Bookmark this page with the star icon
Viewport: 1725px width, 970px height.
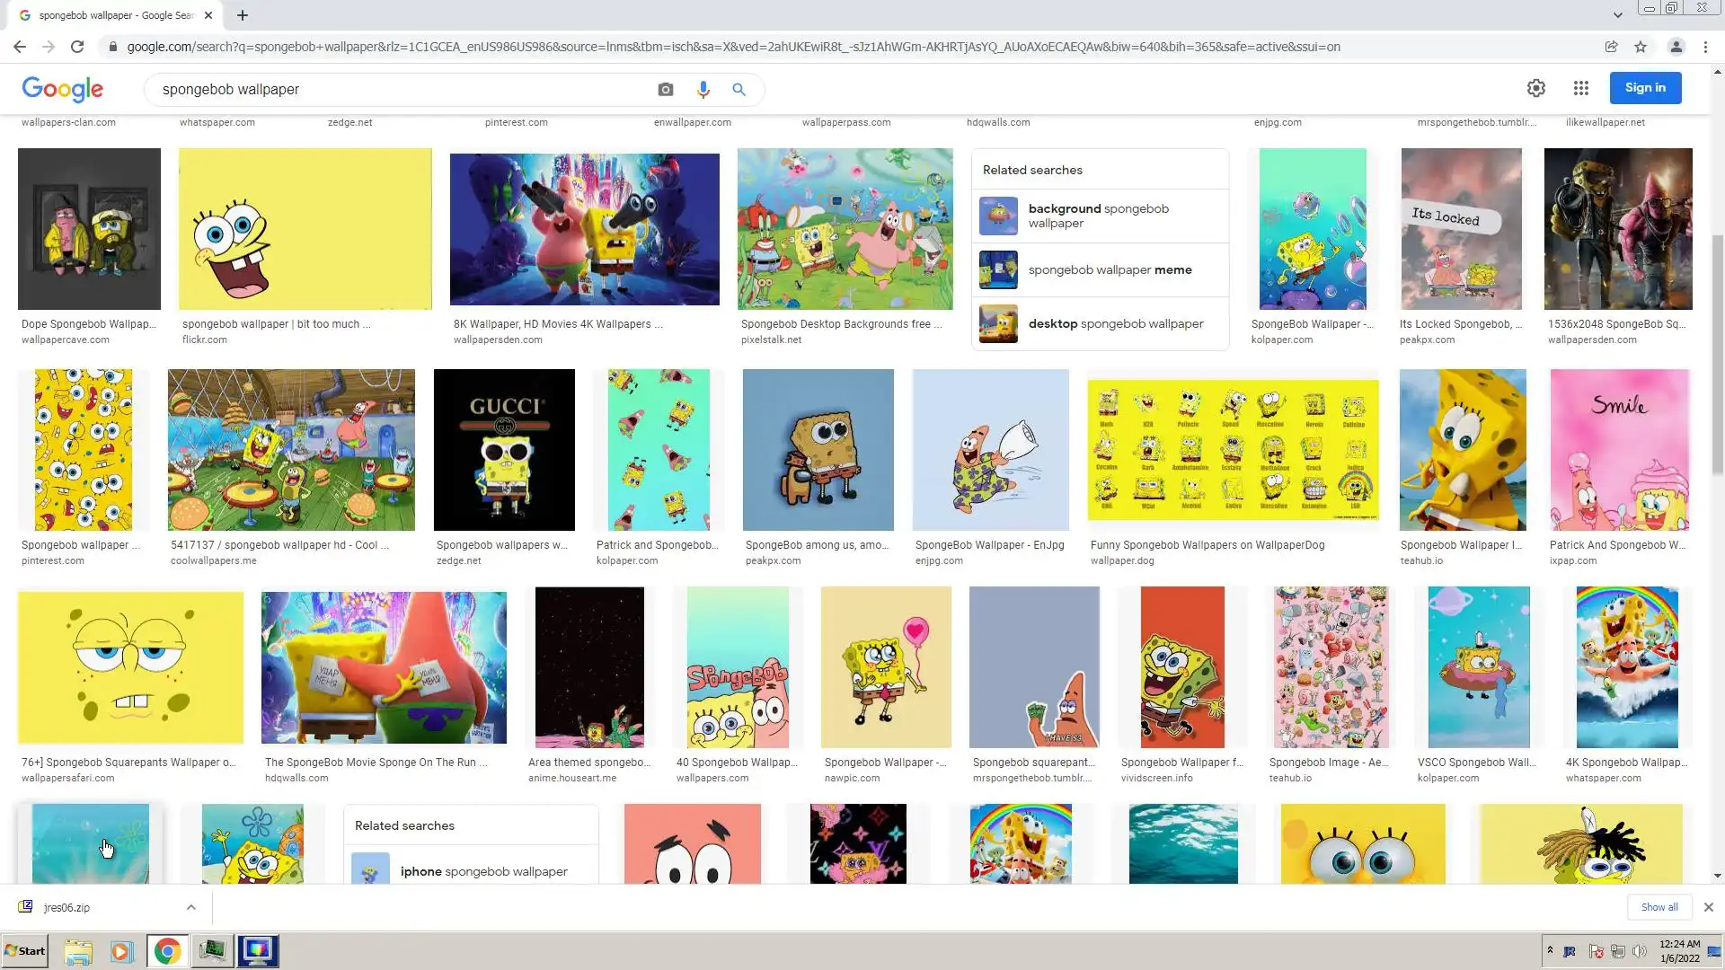(x=1641, y=47)
